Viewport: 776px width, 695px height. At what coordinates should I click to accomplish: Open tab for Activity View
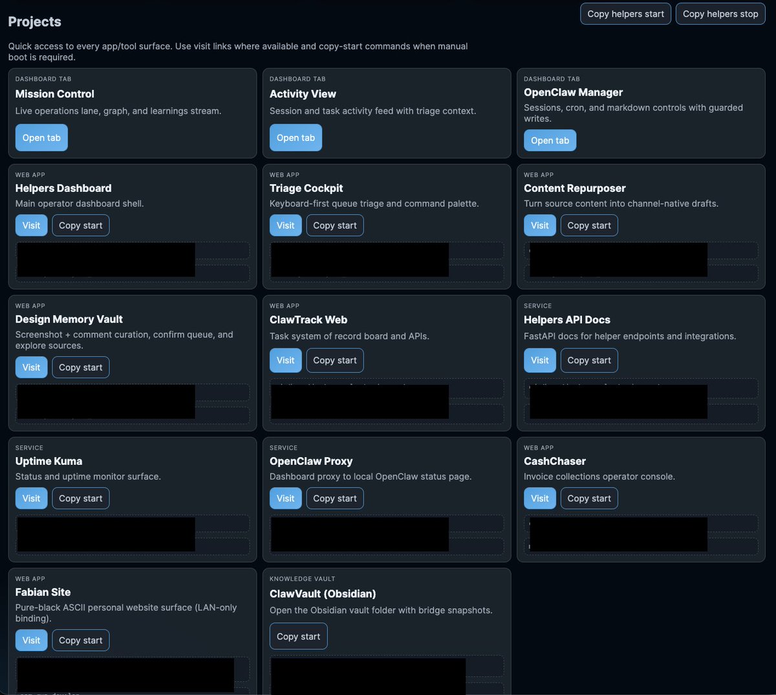pyautogui.click(x=296, y=138)
